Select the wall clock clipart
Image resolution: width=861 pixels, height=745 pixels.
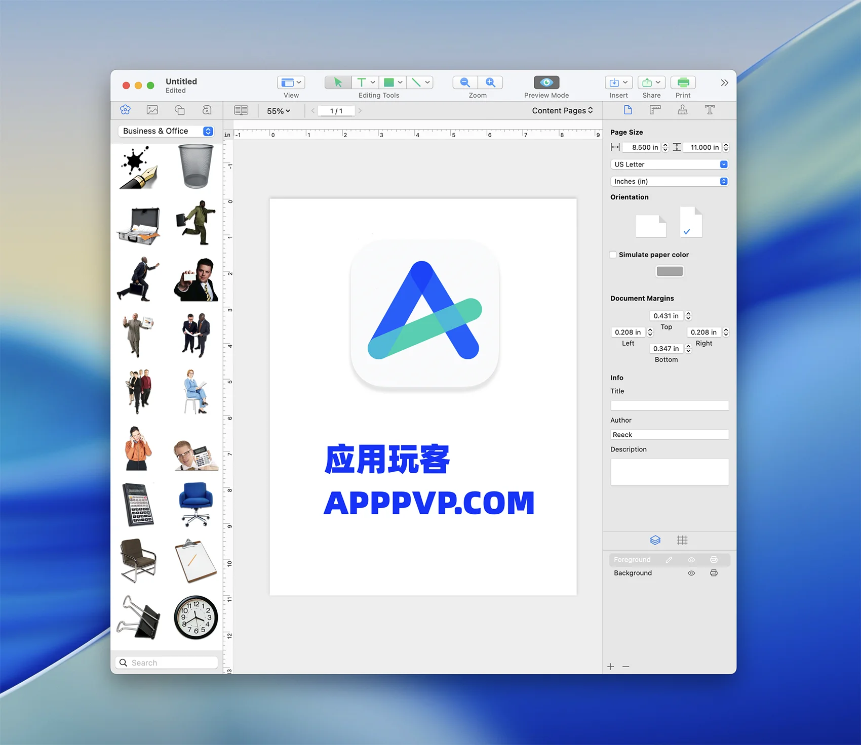(x=196, y=617)
